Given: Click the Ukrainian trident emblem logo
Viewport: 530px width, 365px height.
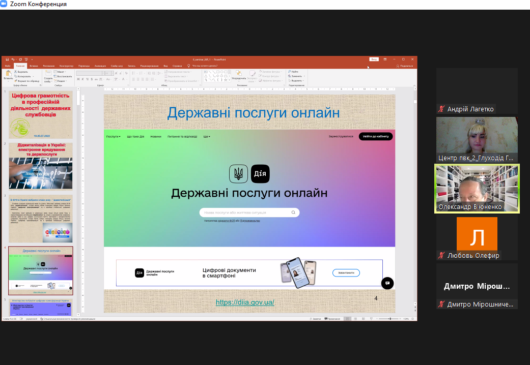Looking at the screenshot, I should [x=239, y=174].
